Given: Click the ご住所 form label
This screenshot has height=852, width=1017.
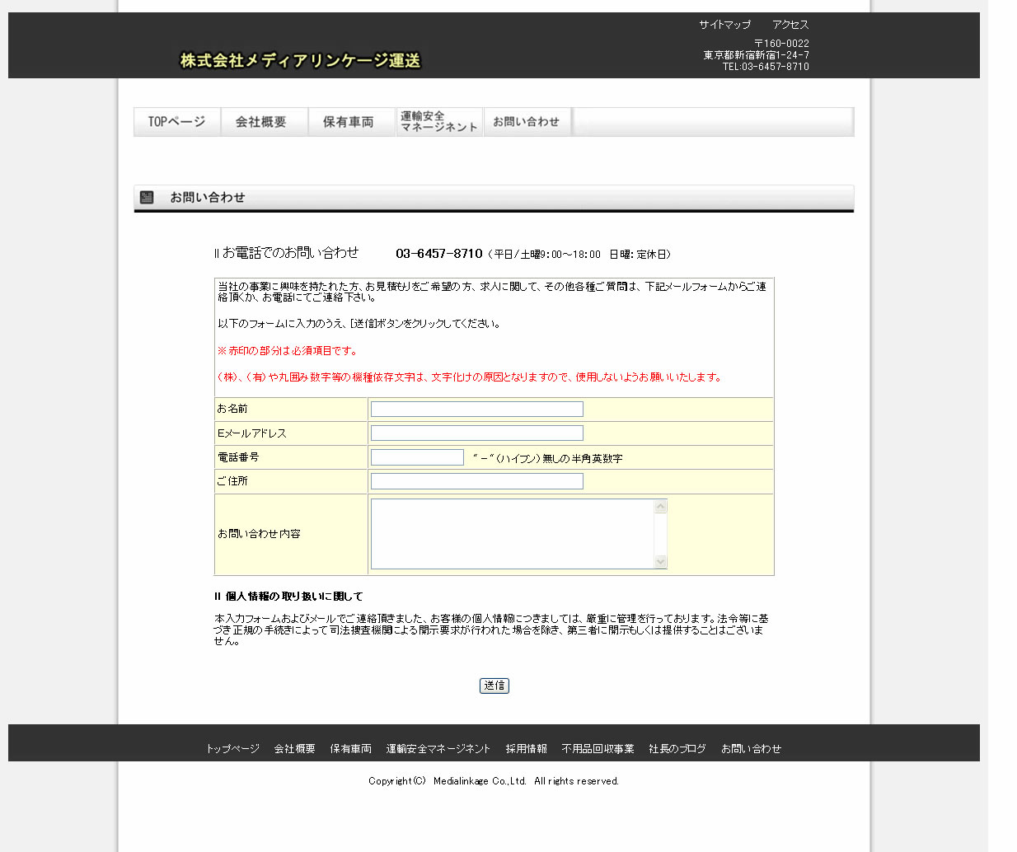Looking at the screenshot, I should coord(232,481).
